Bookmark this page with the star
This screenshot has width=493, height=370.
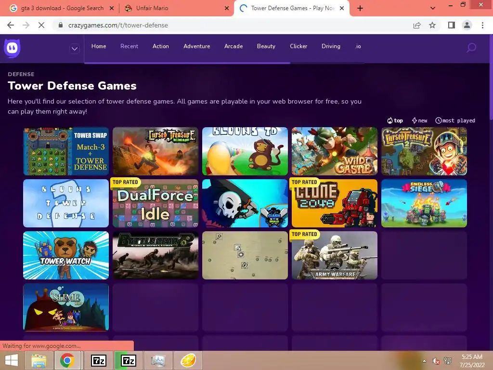point(432,25)
